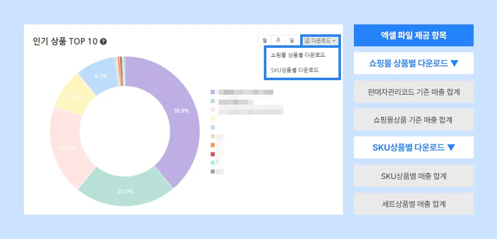Image resolution: width=497 pixels, height=239 pixels.
Task: Open the 다운로드 dropdown arrow
Action: pos(334,40)
